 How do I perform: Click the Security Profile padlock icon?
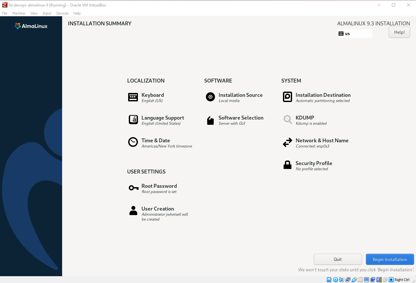pos(288,165)
